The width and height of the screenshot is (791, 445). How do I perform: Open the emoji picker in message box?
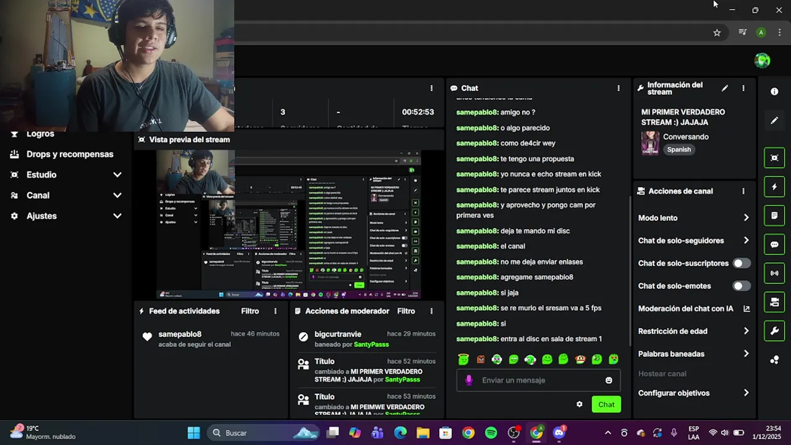tap(609, 380)
